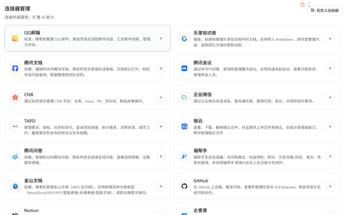The height and width of the screenshot is (215, 346).
Task: Add the 腾讯会议 connector with plus button
Action: point(330,69)
